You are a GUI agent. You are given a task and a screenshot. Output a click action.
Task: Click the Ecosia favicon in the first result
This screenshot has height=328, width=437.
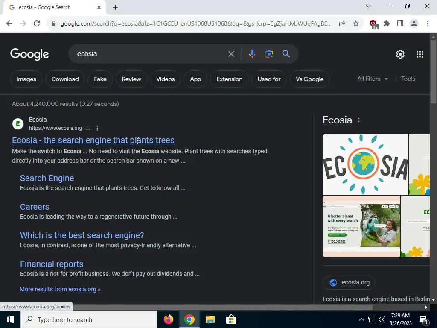[x=18, y=124]
